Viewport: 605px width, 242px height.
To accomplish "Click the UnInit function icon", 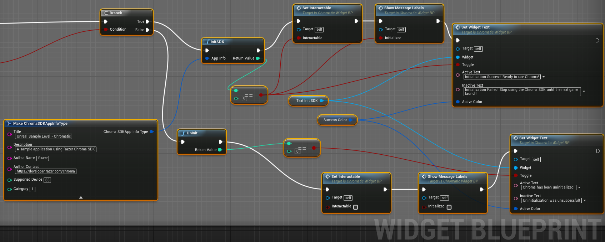I will [x=183, y=133].
